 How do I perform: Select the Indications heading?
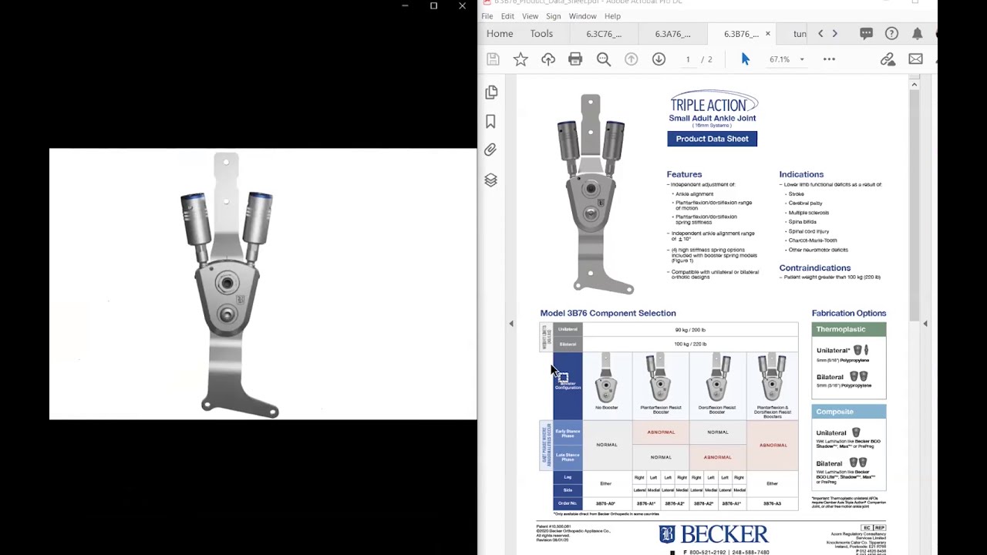coord(801,174)
